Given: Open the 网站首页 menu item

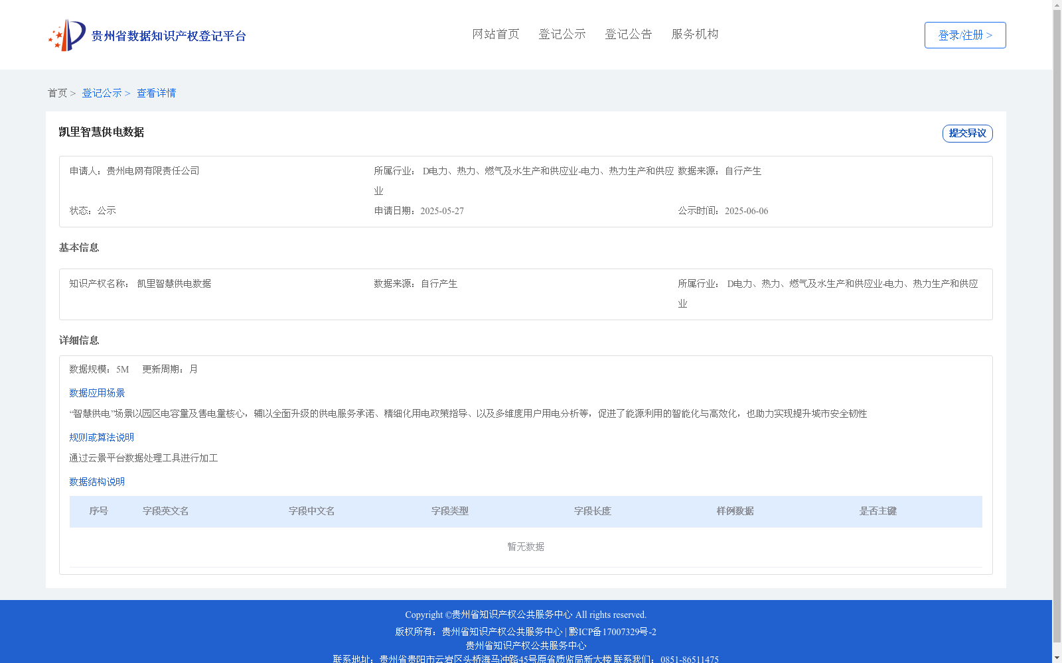Looking at the screenshot, I should (496, 34).
